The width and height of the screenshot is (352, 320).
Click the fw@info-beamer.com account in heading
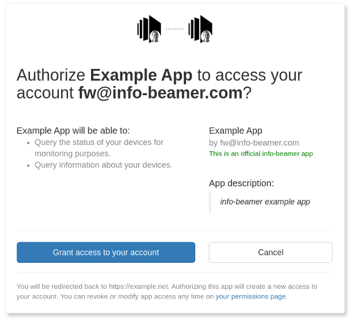point(161,92)
